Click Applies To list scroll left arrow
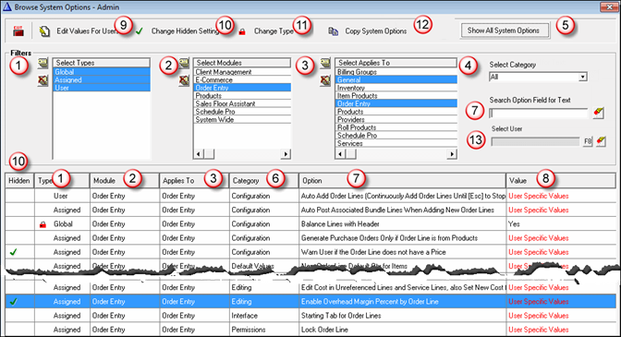Screen dimensions: 621x337 coord(341,154)
